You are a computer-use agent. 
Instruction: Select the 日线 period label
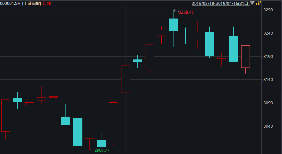point(47,3)
